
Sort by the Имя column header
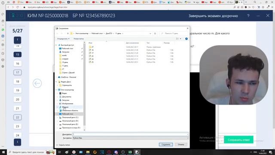[x=90, y=43]
